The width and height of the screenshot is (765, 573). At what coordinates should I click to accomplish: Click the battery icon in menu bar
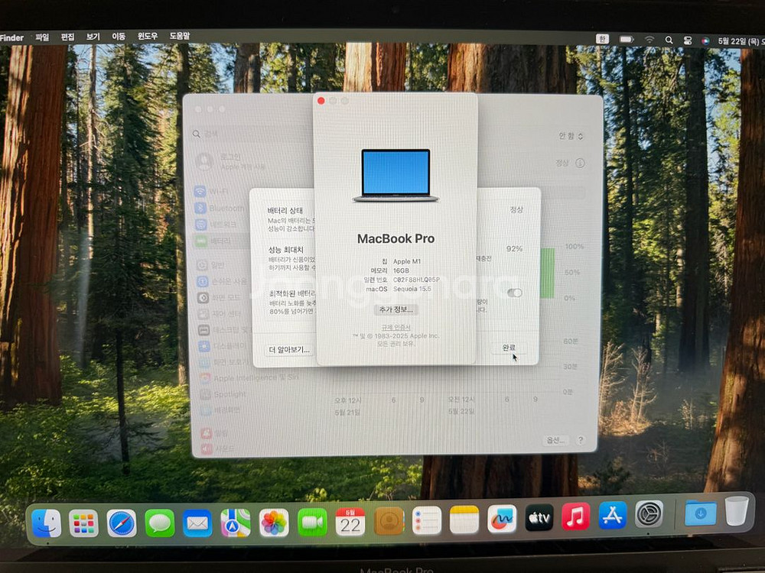[627, 40]
